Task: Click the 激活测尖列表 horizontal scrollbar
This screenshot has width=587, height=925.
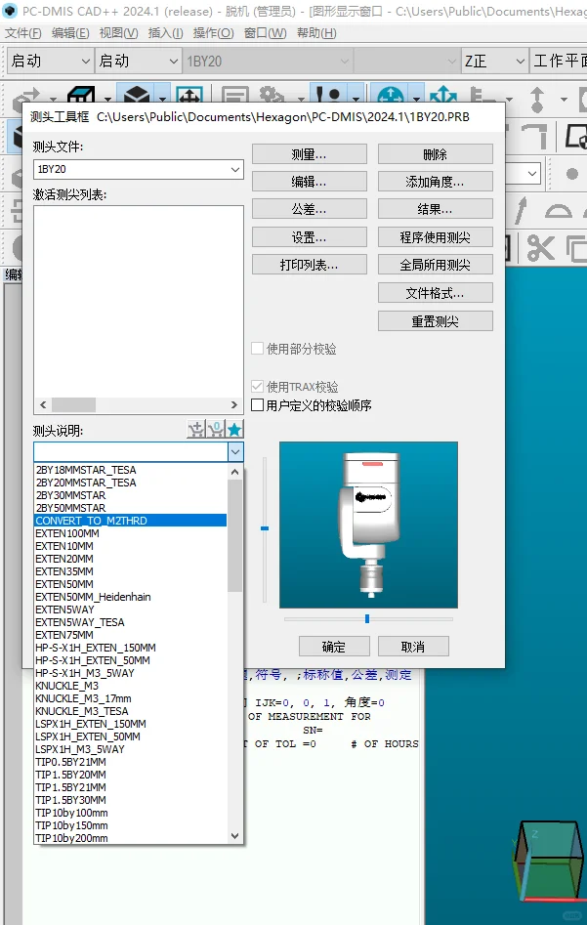Action: (x=139, y=405)
